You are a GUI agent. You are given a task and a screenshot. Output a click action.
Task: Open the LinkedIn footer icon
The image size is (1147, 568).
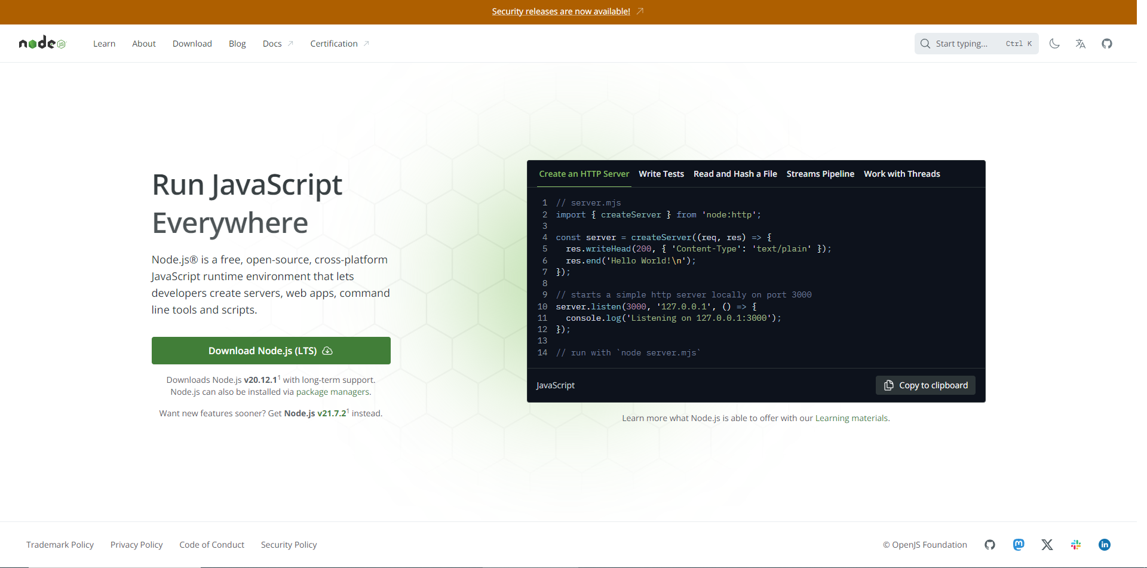tap(1105, 545)
